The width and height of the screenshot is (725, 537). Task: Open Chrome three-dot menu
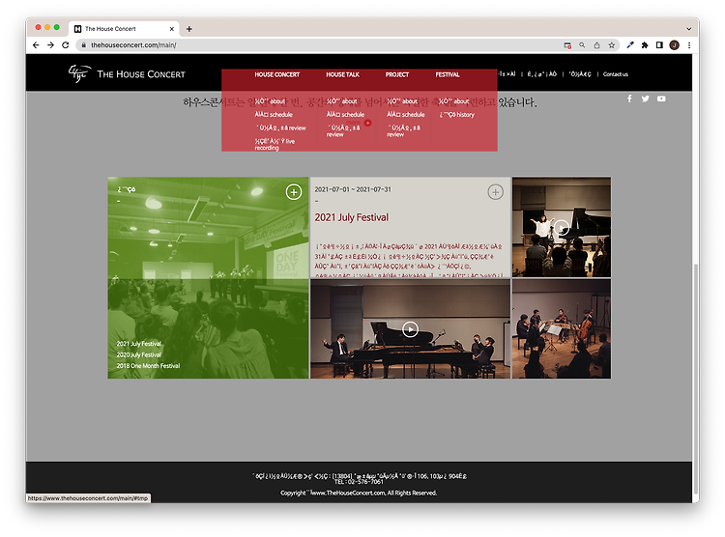689,45
